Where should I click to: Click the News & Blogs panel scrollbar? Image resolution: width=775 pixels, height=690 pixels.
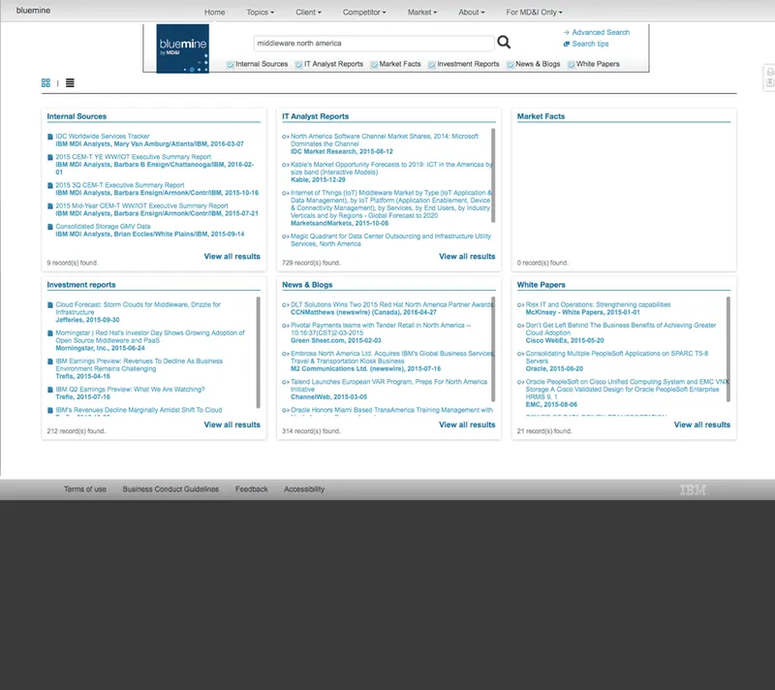tap(493, 349)
